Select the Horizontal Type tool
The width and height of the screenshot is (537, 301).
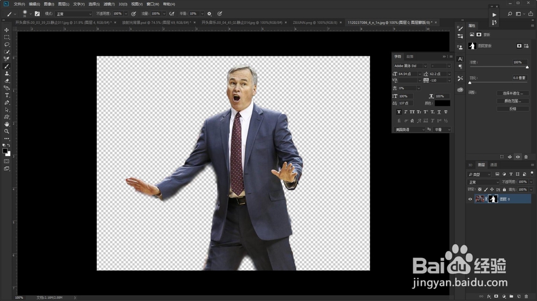pyautogui.click(x=6, y=96)
